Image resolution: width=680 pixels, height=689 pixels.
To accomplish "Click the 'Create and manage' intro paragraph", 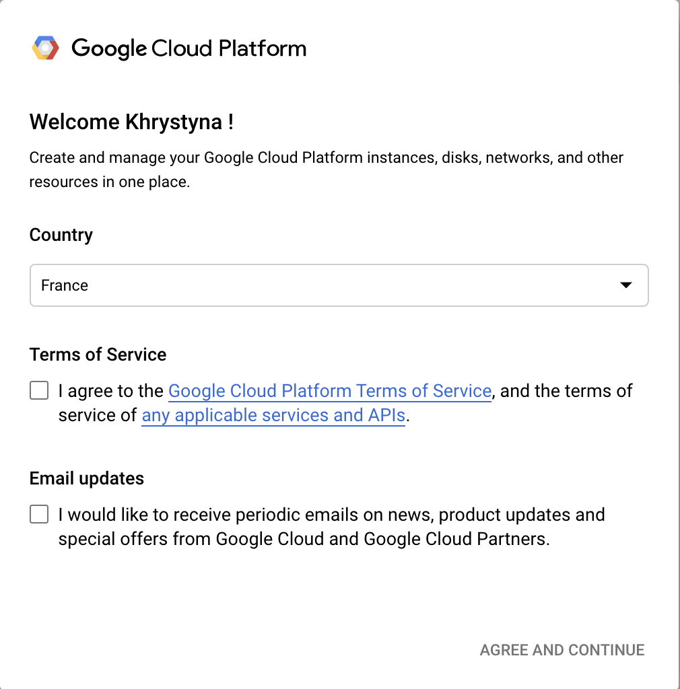I will (326, 158).
